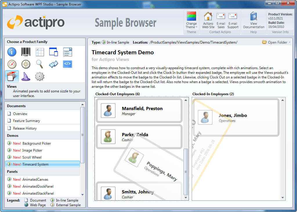Maximize the Sample Browser window
The image size is (297, 212).
277,3
